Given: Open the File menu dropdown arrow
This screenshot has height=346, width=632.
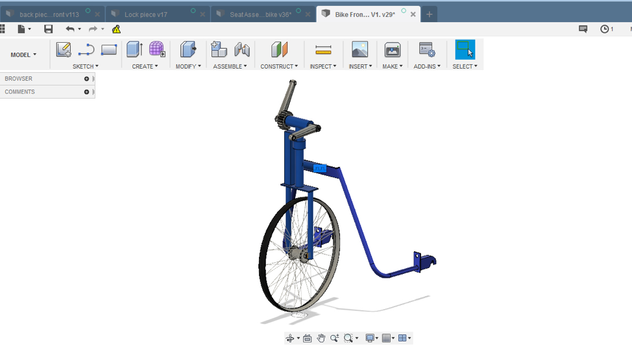Looking at the screenshot, I should 29,29.
